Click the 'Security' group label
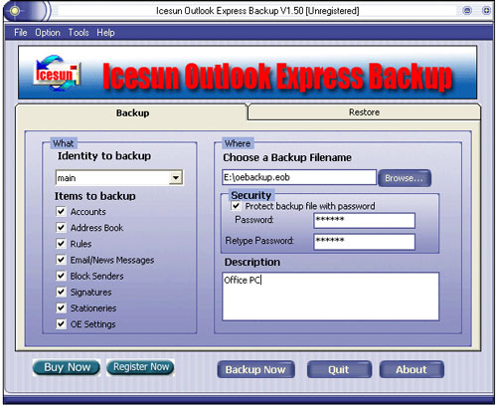The height and width of the screenshot is (405, 497). pyautogui.click(x=251, y=195)
